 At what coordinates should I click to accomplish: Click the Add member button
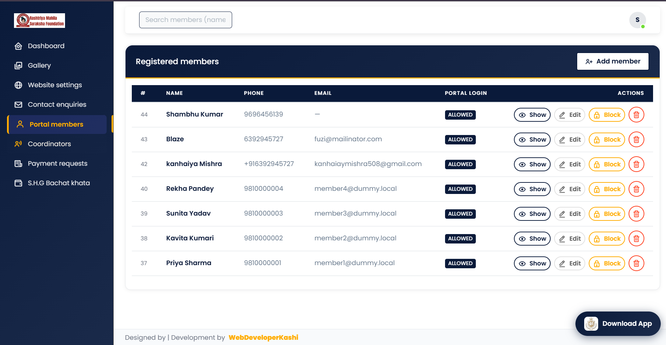613,61
